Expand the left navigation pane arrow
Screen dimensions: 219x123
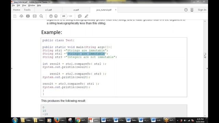pos(12,68)
